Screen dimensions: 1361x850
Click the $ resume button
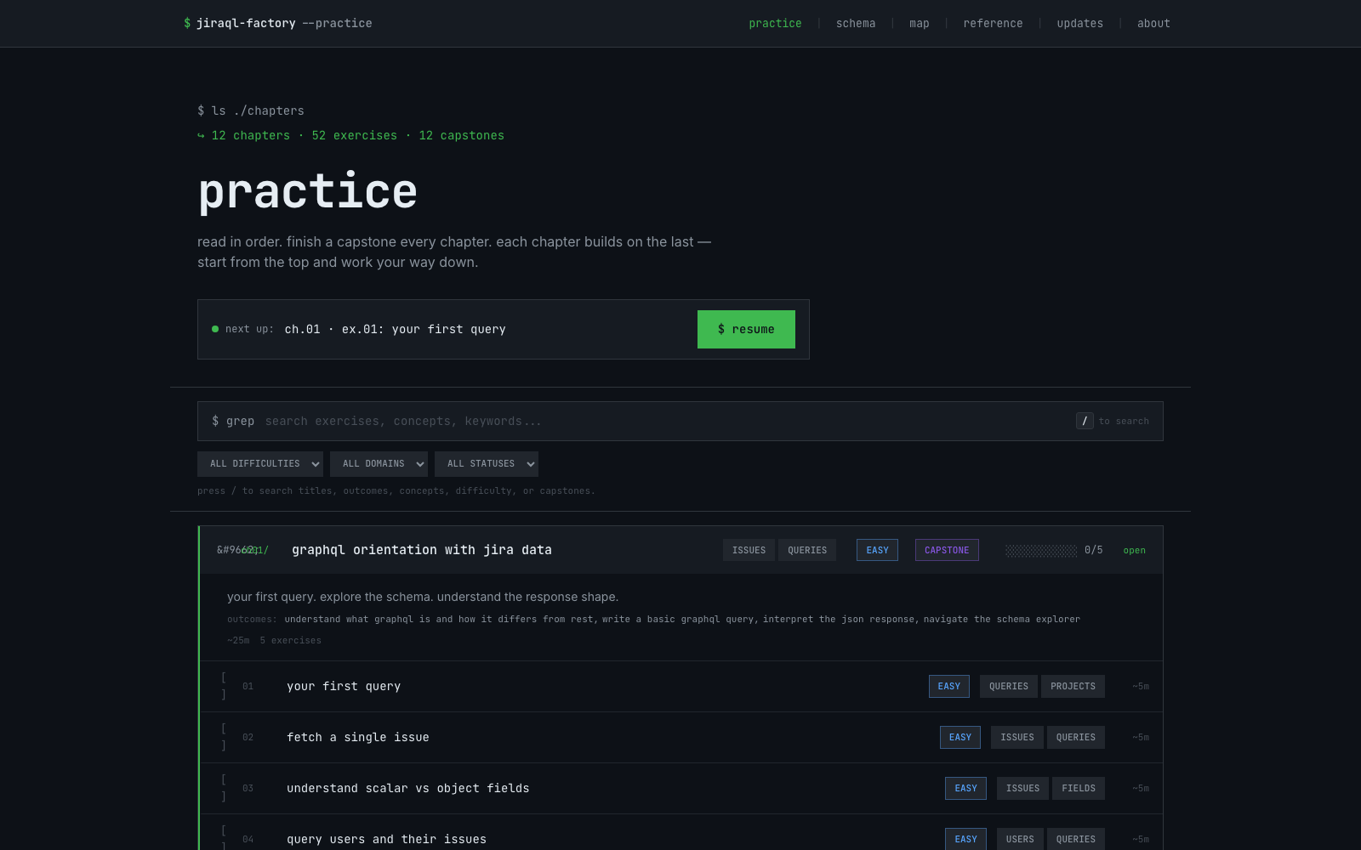click(x=746, y=329)
